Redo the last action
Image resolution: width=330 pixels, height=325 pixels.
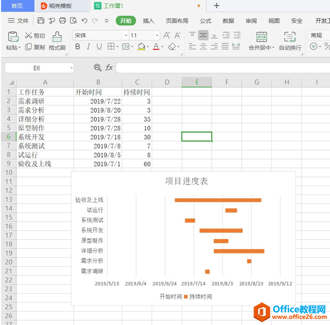point(95,21)
